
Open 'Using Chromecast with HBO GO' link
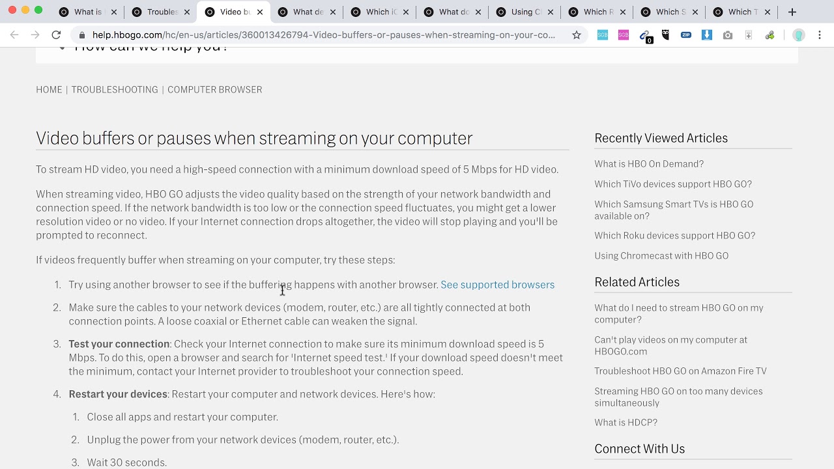coord(661,256)
